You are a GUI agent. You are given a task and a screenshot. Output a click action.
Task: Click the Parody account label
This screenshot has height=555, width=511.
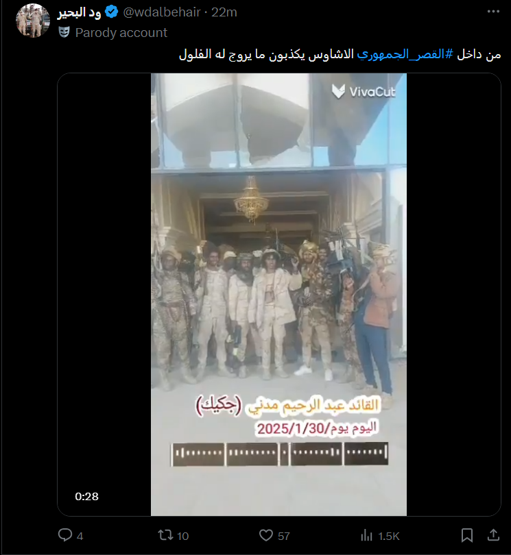tap(121, 33)
